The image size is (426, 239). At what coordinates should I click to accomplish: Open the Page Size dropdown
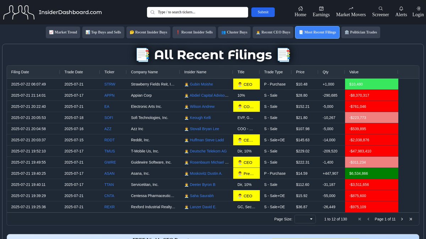pos(305,219)
